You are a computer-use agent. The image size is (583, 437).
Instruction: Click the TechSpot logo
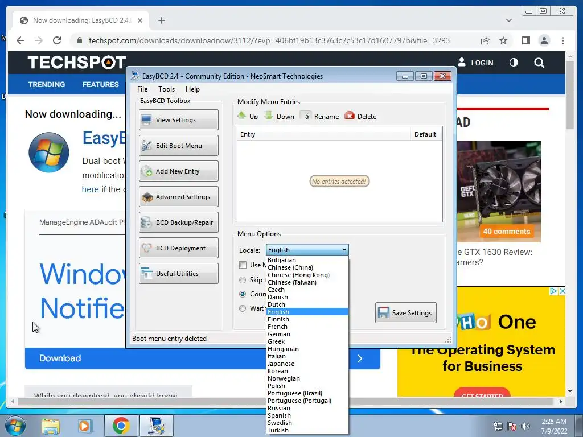point(77,62)
